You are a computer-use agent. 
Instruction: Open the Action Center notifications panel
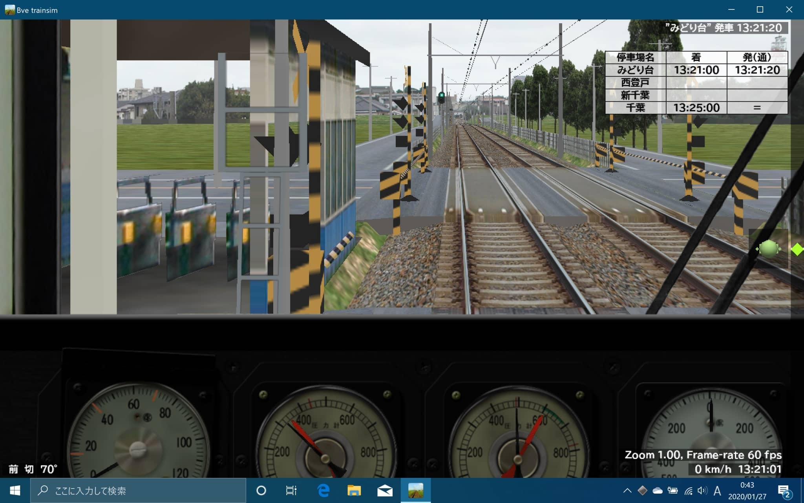tap(784, 490)
